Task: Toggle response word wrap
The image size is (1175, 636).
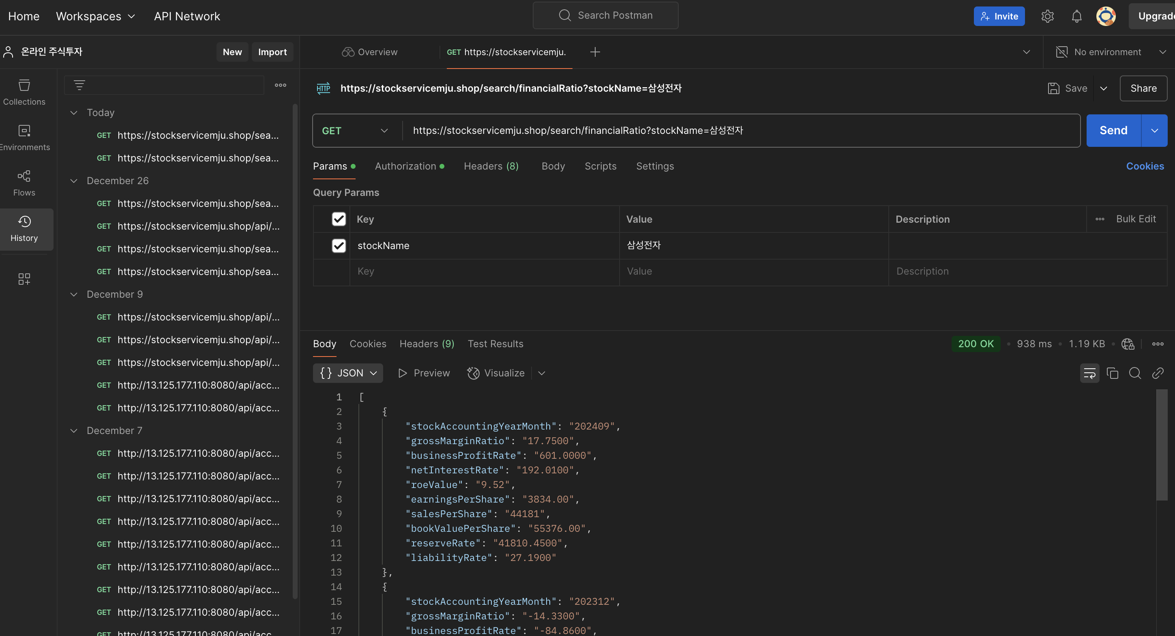Action: point(1089,373)
